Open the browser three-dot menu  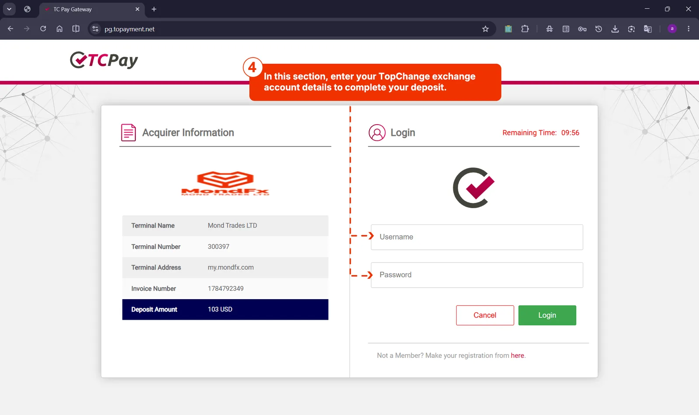click(x=689, y=29)
